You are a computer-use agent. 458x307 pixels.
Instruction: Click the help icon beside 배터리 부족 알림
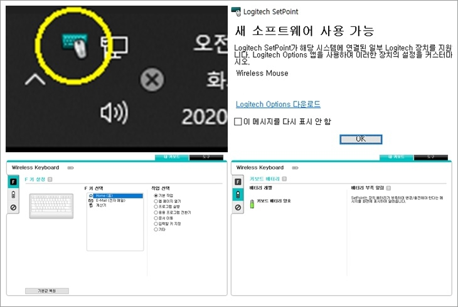tap(388, 188)
